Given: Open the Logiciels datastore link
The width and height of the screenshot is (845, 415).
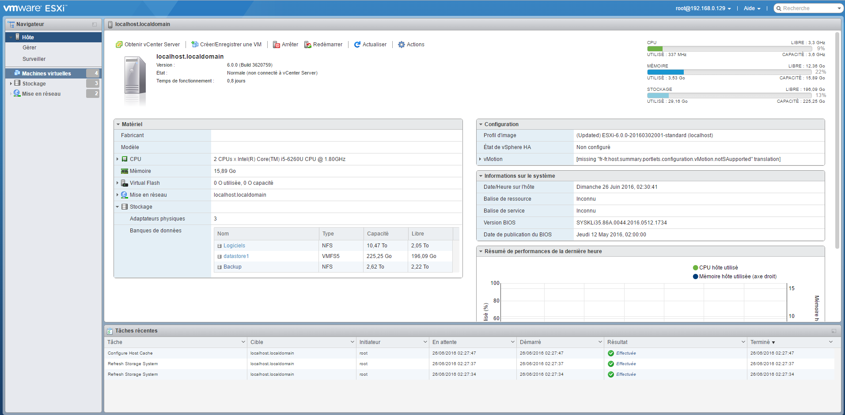Looking at the screenshot, I should coord(234,246).
